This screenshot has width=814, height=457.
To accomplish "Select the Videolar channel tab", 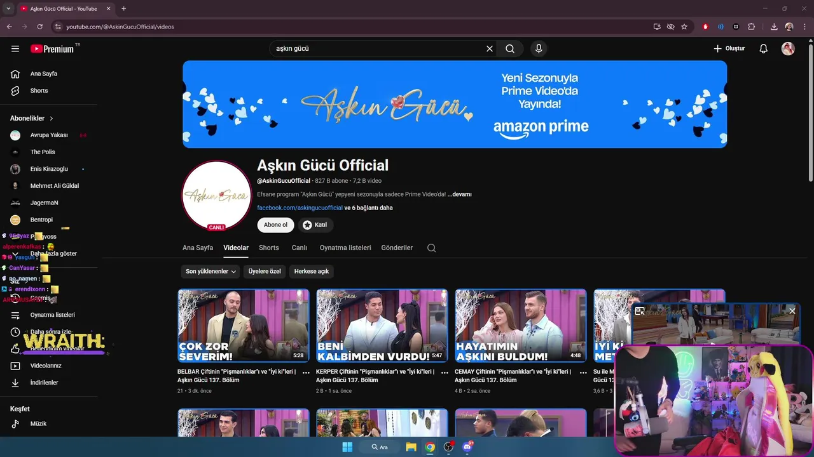I will point(236,248).
